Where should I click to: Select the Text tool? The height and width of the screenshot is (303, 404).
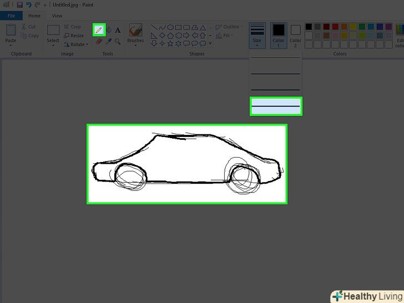tap(118, 30)
